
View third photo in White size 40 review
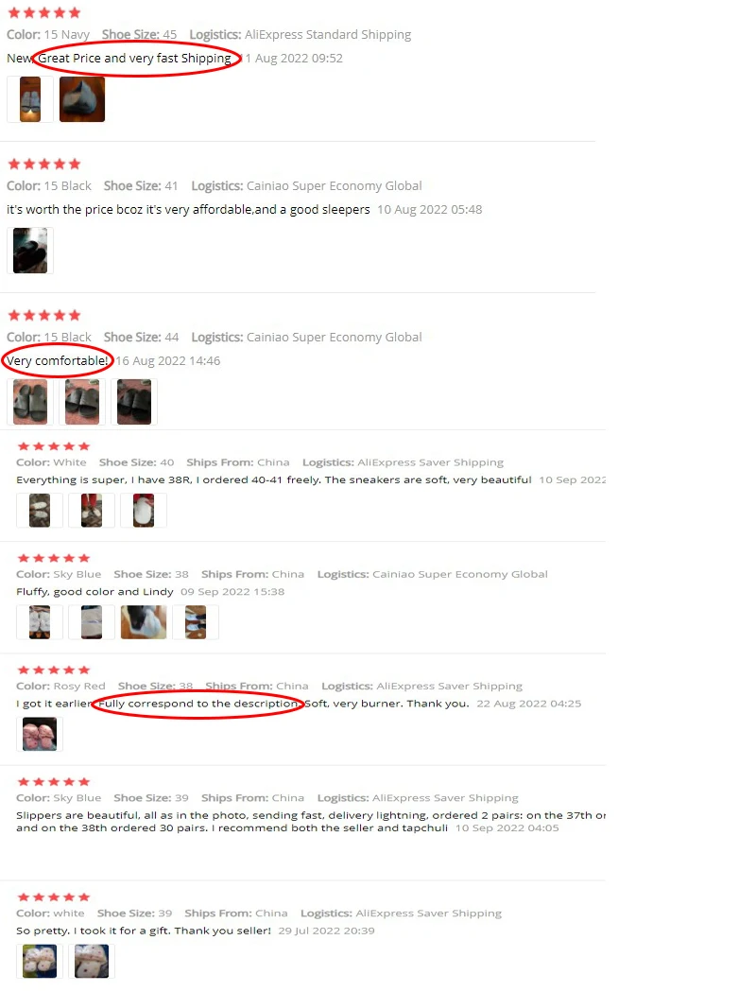pyautogui.click(x=144, y=510)
